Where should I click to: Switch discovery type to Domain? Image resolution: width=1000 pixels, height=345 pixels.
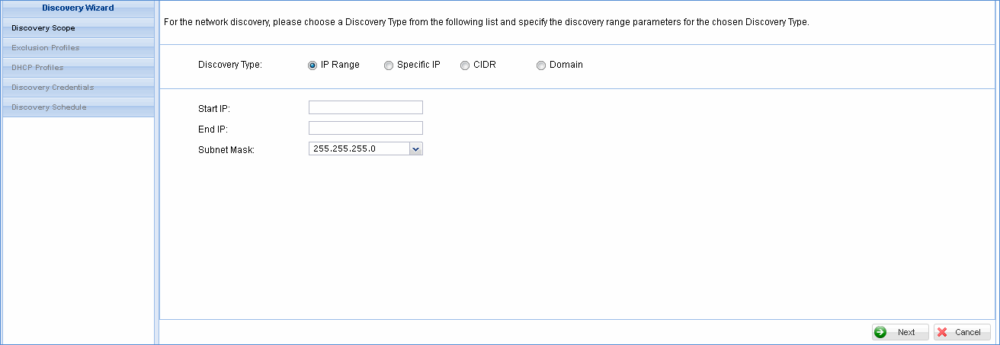coord(541,65)
